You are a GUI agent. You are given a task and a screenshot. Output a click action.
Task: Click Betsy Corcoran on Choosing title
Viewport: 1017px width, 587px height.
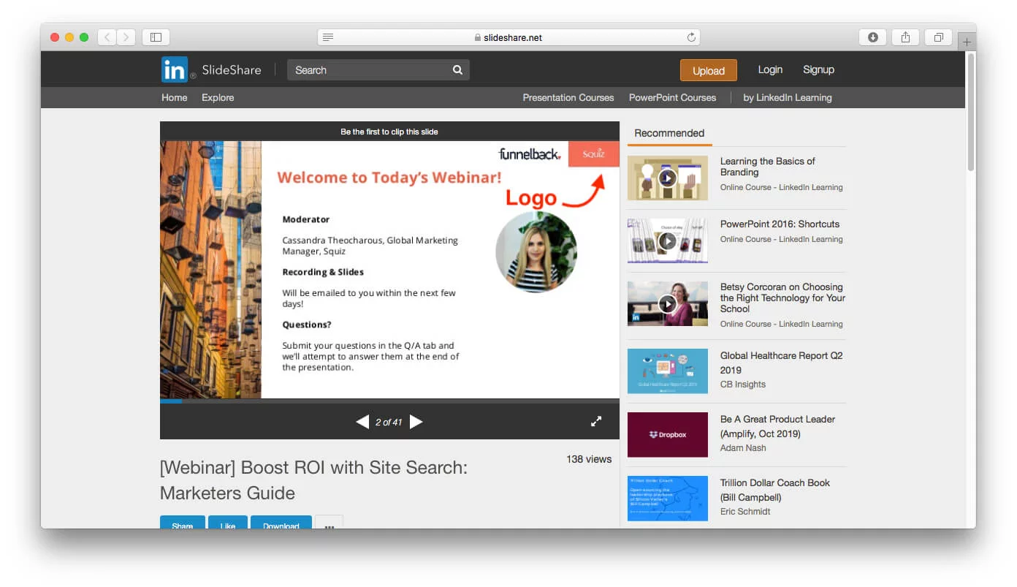tap(782, 298)
